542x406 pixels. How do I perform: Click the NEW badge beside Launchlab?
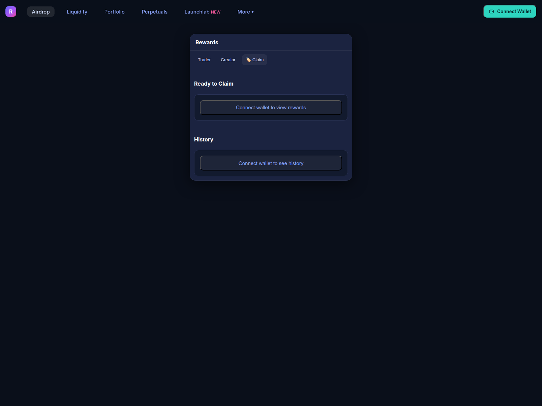point(216,12)
